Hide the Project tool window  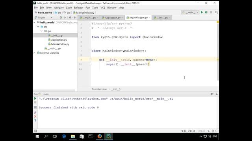pyautogui.click(x=75, y=18)
